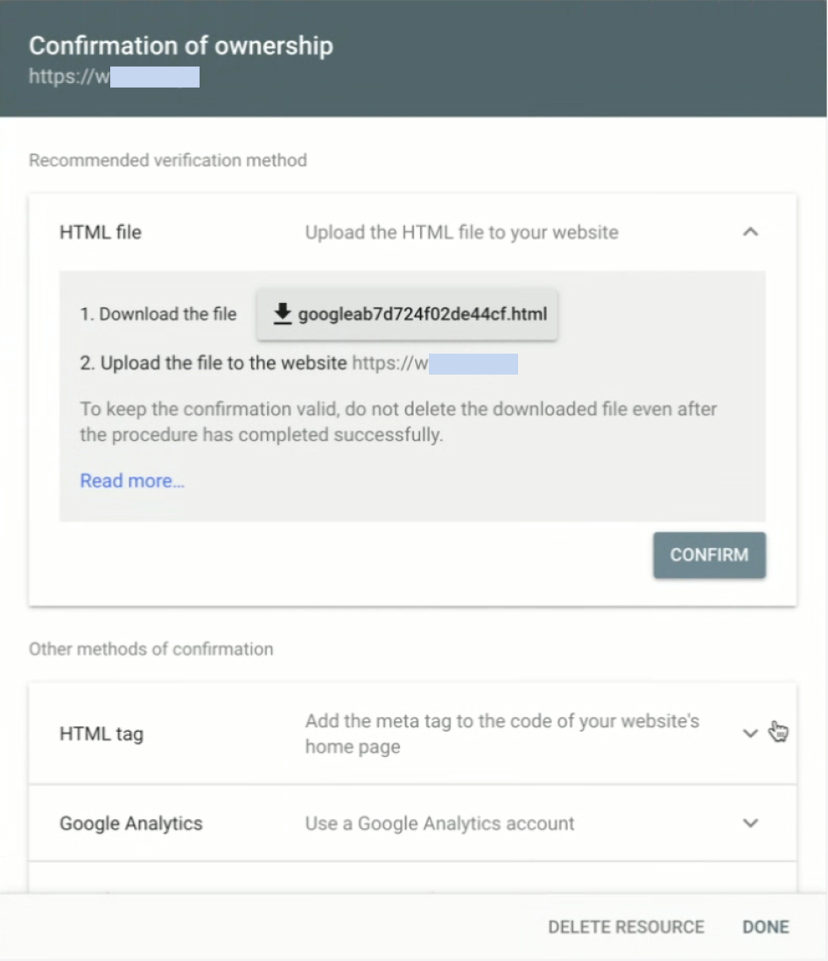Click the 'Recommended verification method' label
The height and width of the screenshot is (961, 828).
click(167, 160)
